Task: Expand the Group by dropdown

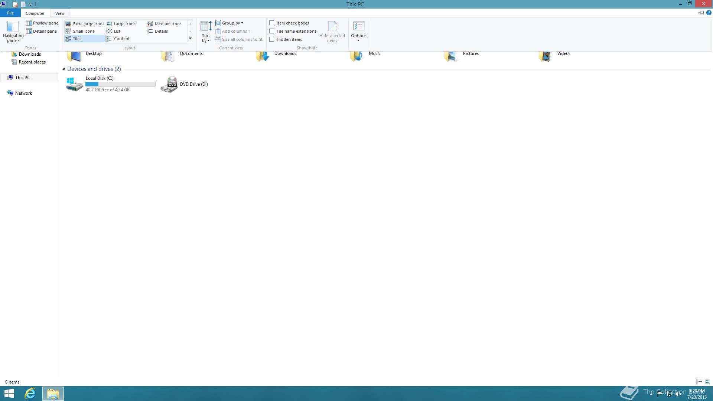Action: pos(230,23)
